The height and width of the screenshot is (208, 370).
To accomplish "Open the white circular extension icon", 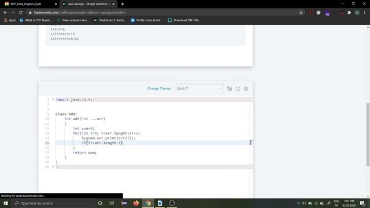I will (x=319, y=13).
